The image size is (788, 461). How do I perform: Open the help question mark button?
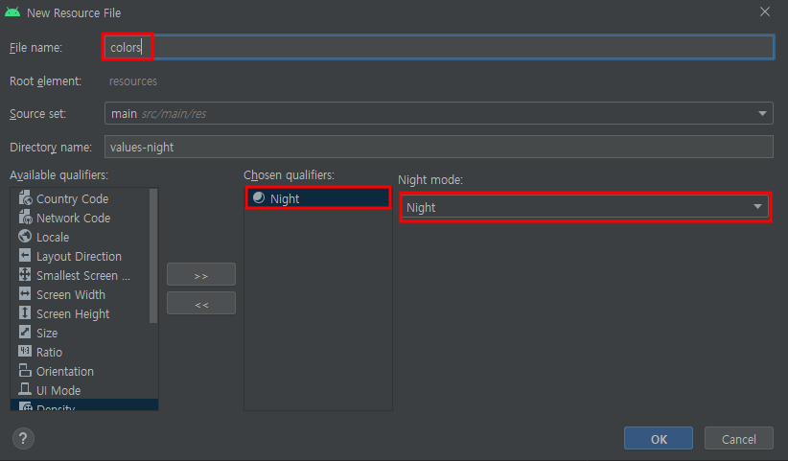point(23,438)
